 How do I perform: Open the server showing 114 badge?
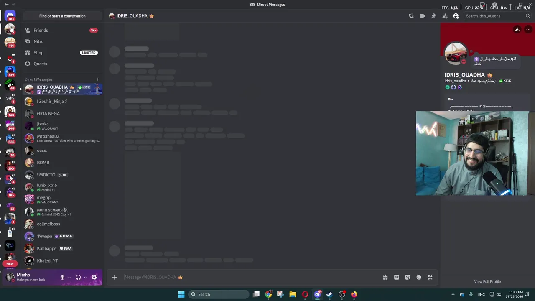[10, 42]
